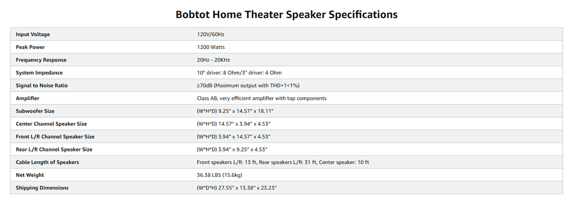This screenshot has height=202, width=572.
Task: Select the Shipping Dimensions value
Action: pyautogui.click(x=237, y=188)
